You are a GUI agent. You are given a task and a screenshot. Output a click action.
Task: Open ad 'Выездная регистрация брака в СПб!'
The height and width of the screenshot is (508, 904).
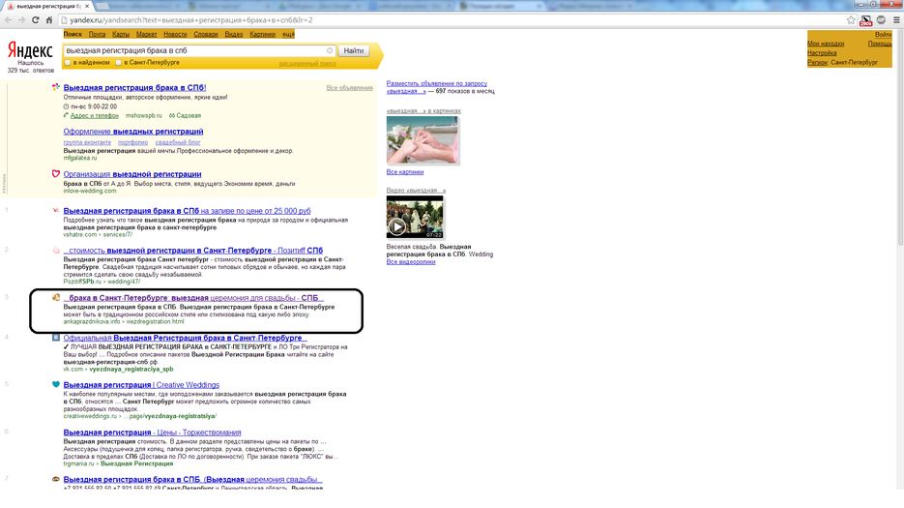(134, 88)
